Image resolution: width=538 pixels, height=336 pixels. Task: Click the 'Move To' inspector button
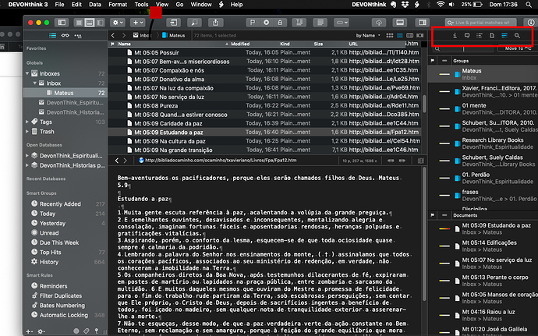pos(518,49)
